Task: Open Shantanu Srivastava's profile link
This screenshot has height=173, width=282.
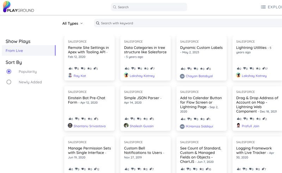Action: (x=90, y=126)
